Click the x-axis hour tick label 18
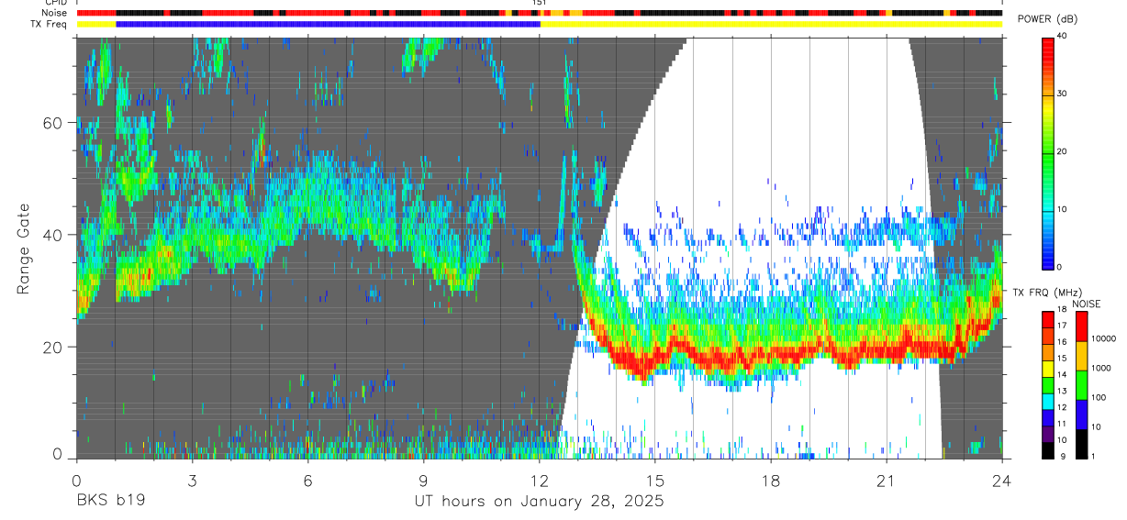 tap(770, 480)
